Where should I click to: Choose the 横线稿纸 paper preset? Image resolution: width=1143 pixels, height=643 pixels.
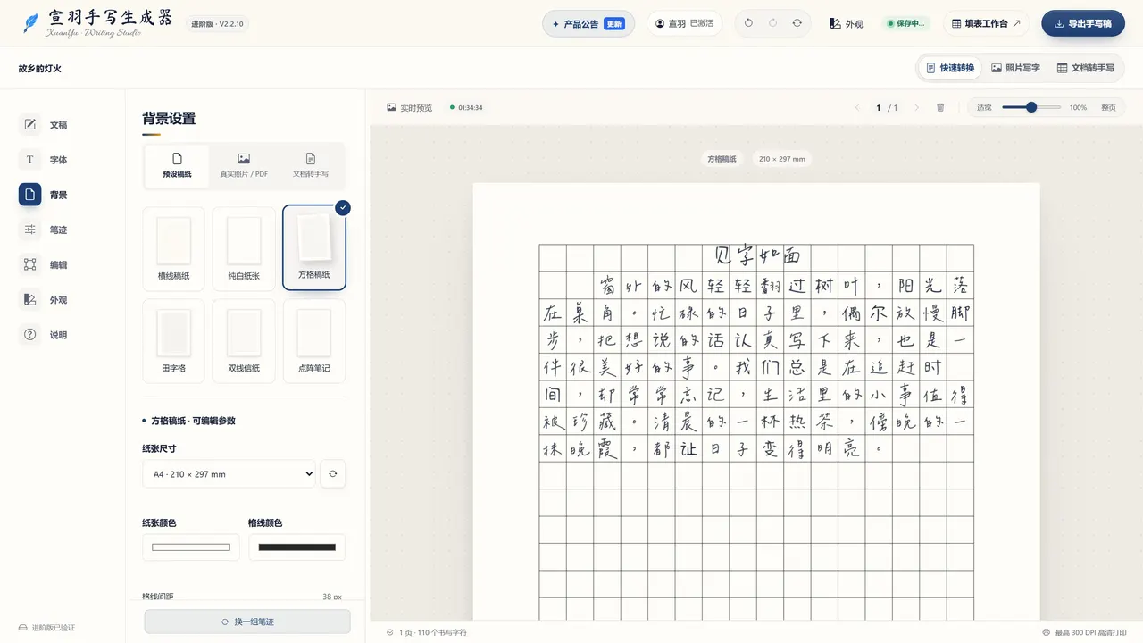(x=173, y=249)
